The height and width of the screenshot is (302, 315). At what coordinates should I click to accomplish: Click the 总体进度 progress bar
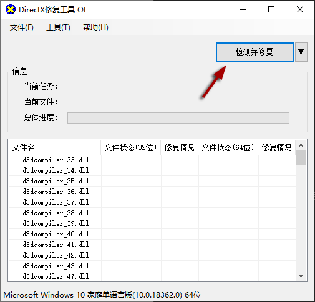pyautogui.click(x=178, y=118)
